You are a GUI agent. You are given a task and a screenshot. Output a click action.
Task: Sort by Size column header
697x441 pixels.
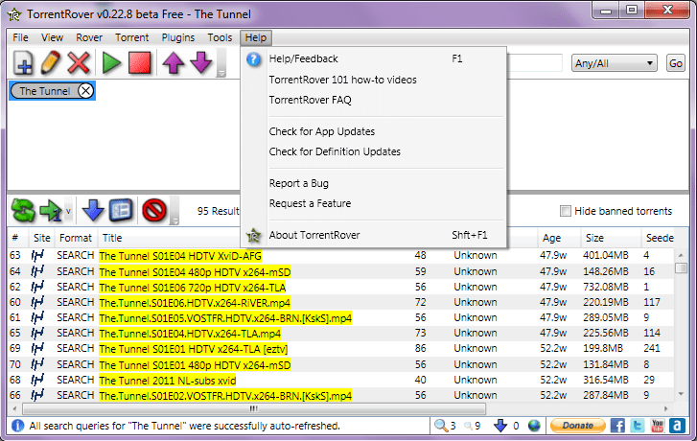click(x=611, y=238)
